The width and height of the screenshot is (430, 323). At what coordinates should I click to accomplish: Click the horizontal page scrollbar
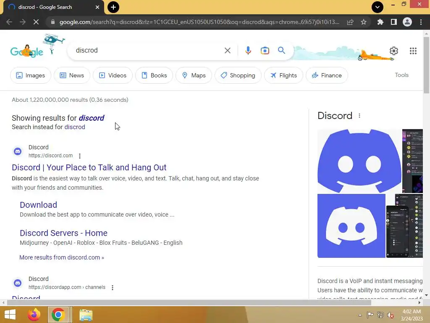(x=189, y=303)
